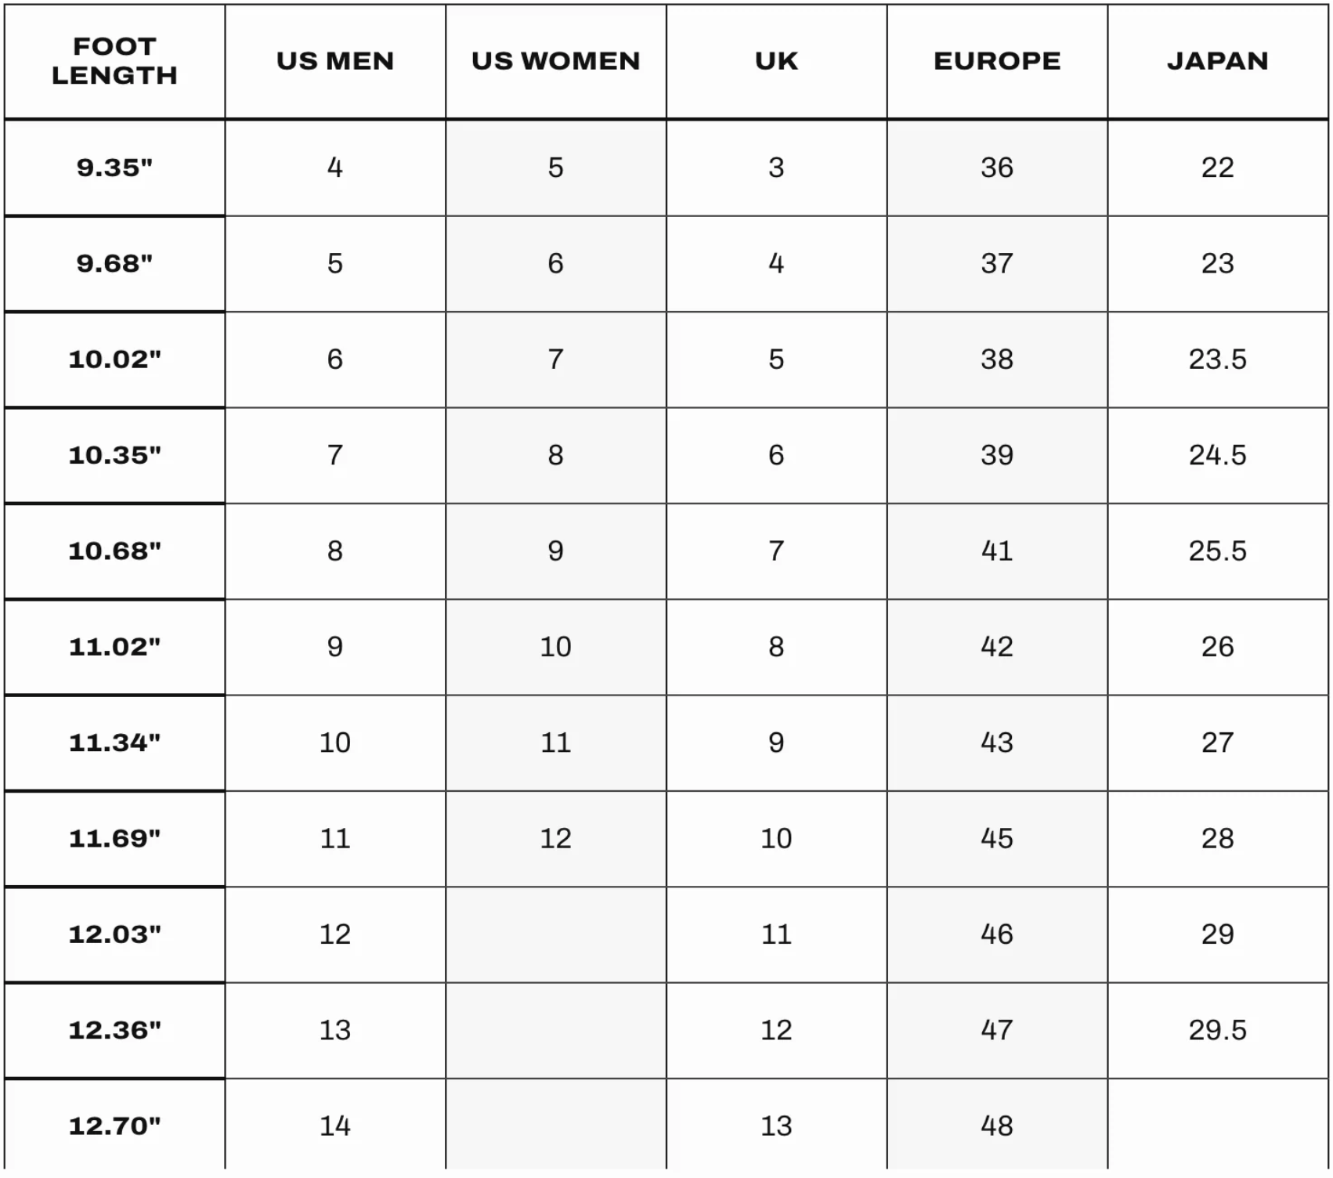This screenshot has width=1333, height=1178.
Task: Select the 10.02" foot length row label
Action: pos(114,360)
